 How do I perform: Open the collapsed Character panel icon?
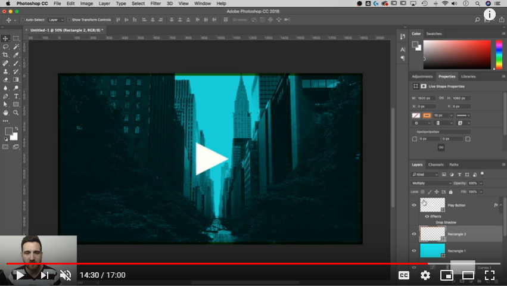(x=403, y=49)
